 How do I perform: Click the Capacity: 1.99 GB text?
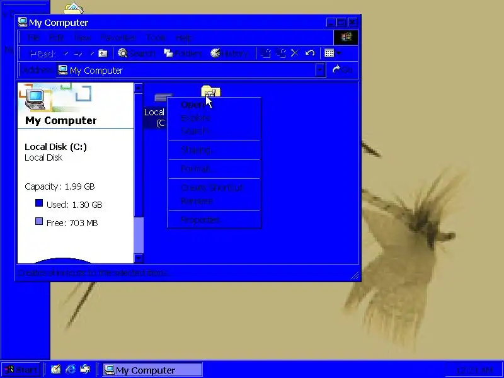point(60,186)
